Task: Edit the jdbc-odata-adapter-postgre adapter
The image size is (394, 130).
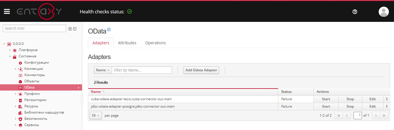Action: click(x=373, y=106)
